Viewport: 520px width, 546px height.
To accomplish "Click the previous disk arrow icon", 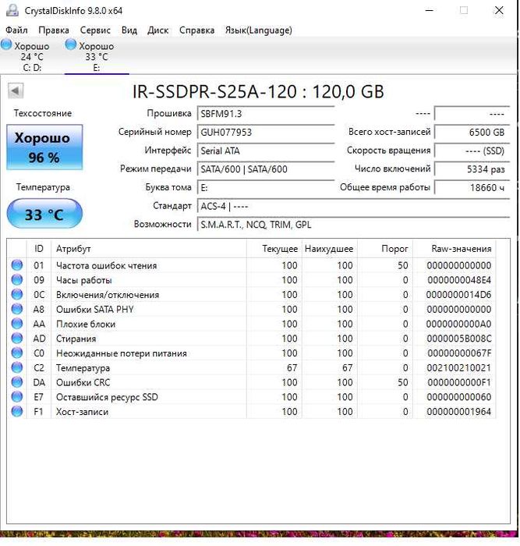I will tap(16, 91).
